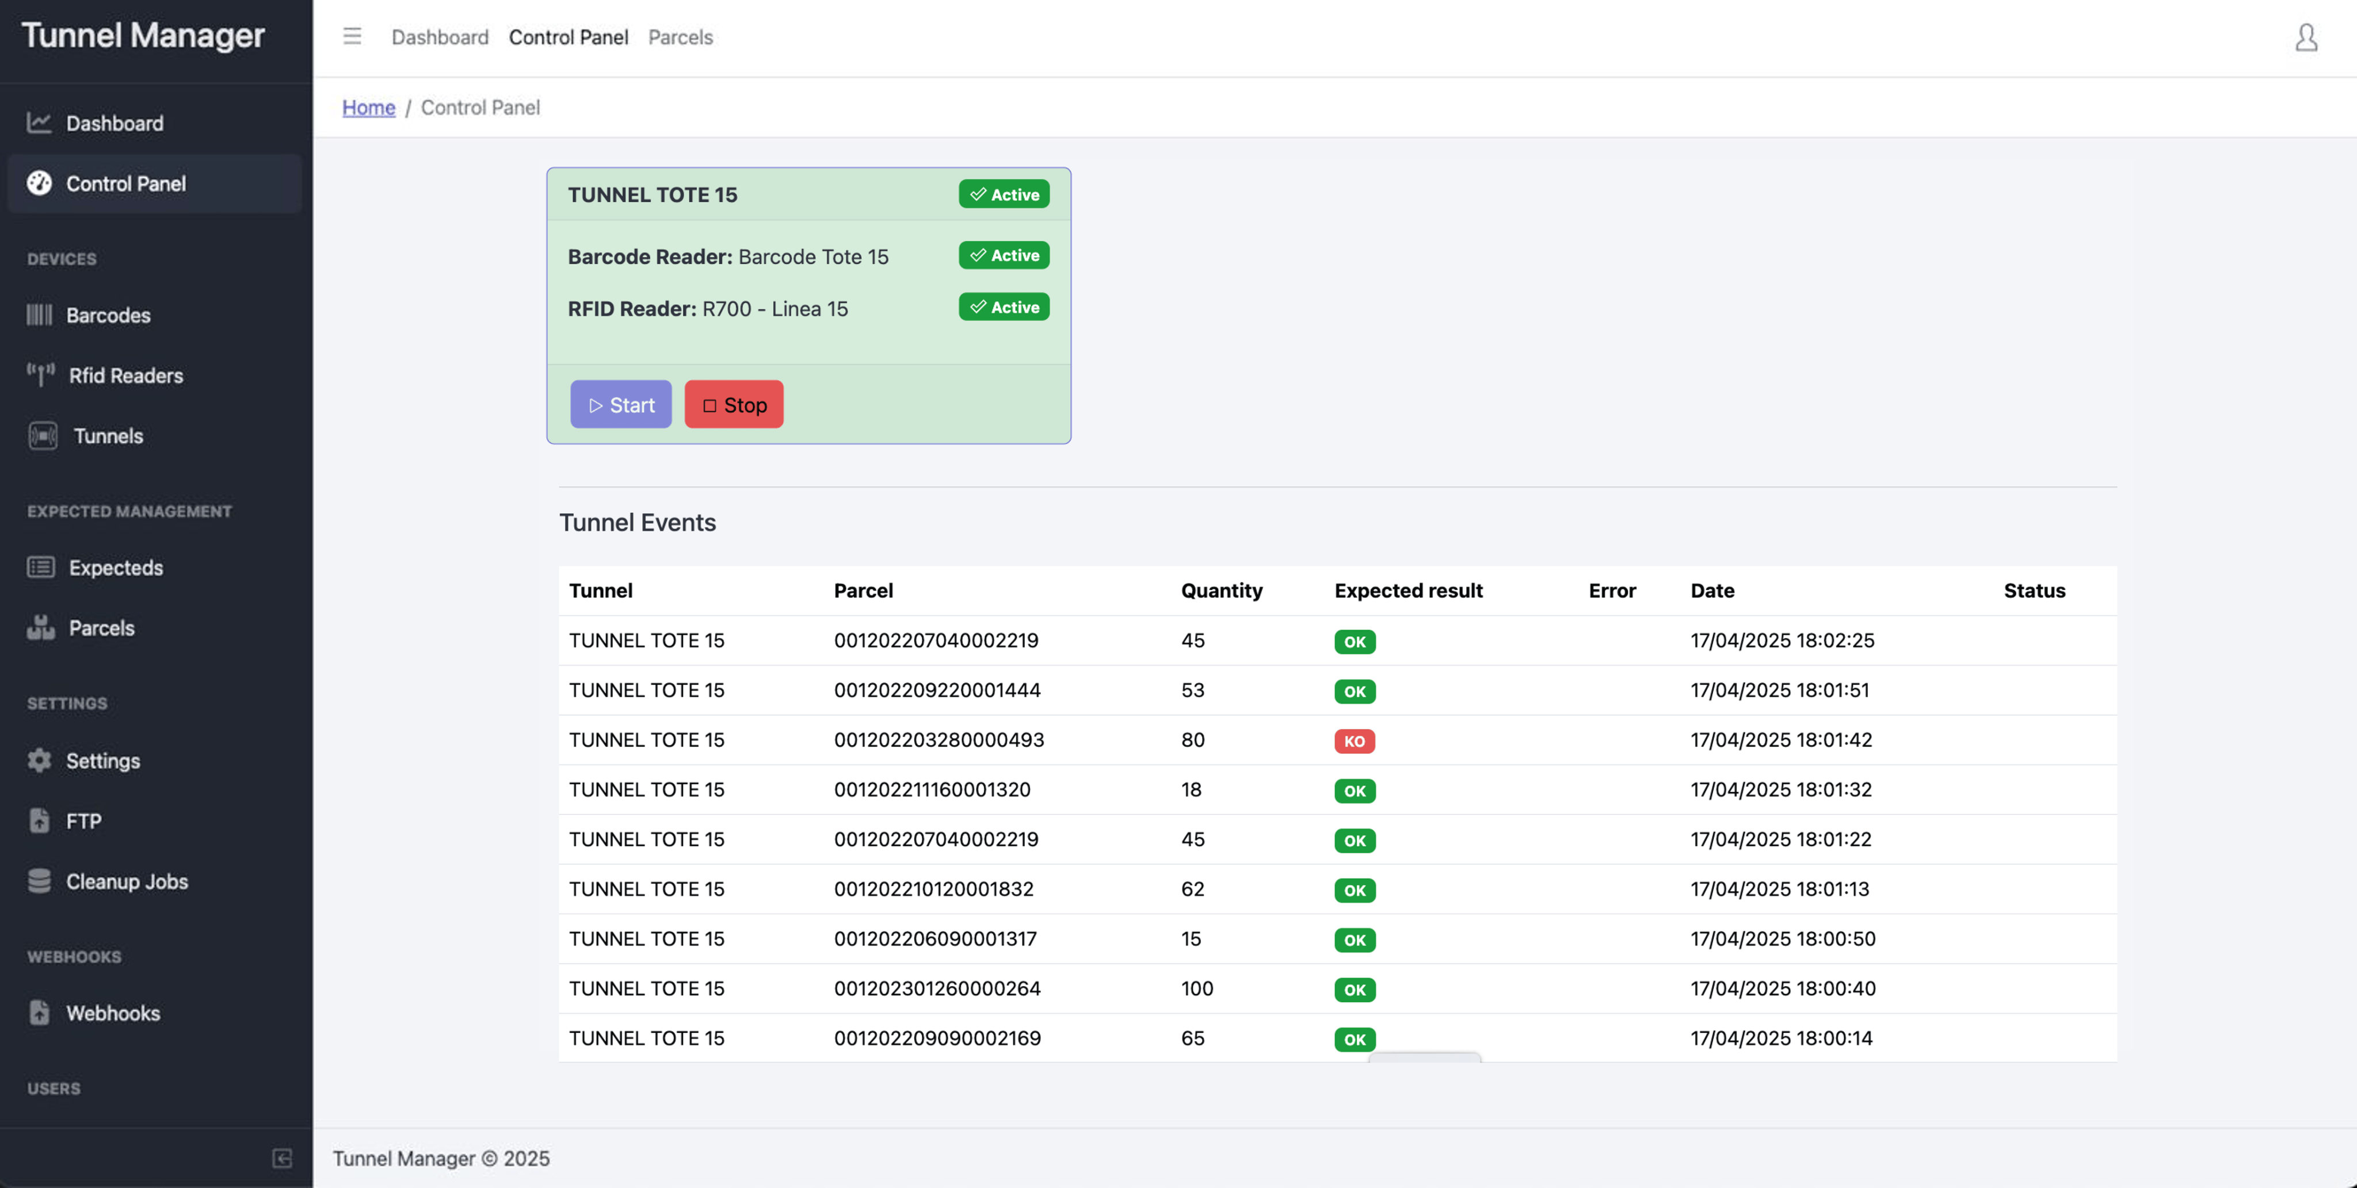Open Dashboard in the top navigation
Image resolution: width=2357 pixels, height=1188 pixels.
440,37
